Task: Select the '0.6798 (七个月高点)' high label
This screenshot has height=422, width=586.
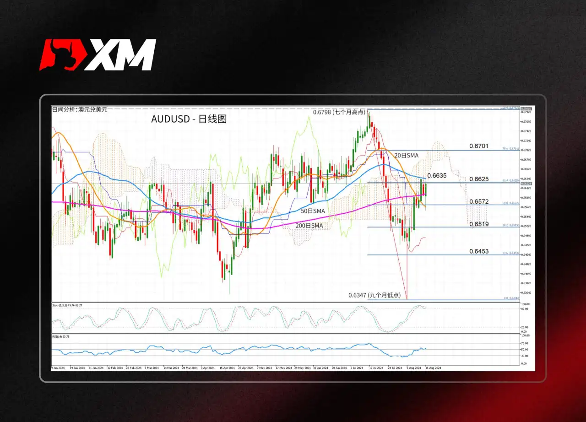Action: click(339, 112)
